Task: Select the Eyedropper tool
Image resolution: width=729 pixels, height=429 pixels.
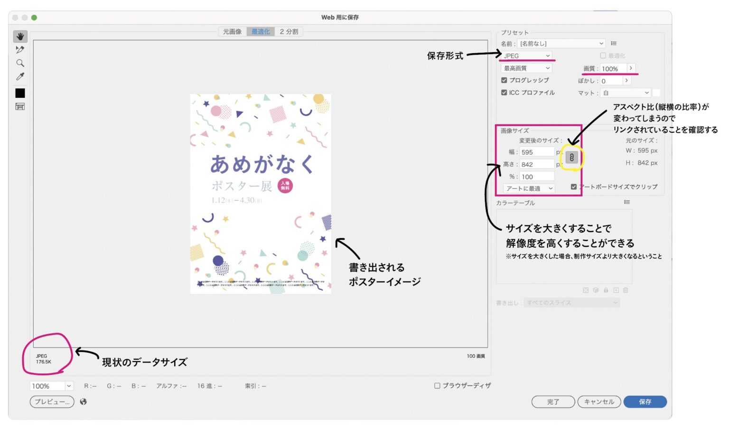Action: coord(20,76)
